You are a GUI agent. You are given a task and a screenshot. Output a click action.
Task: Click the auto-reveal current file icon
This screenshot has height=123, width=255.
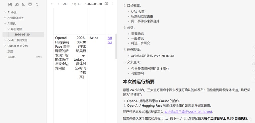(30, 4)
